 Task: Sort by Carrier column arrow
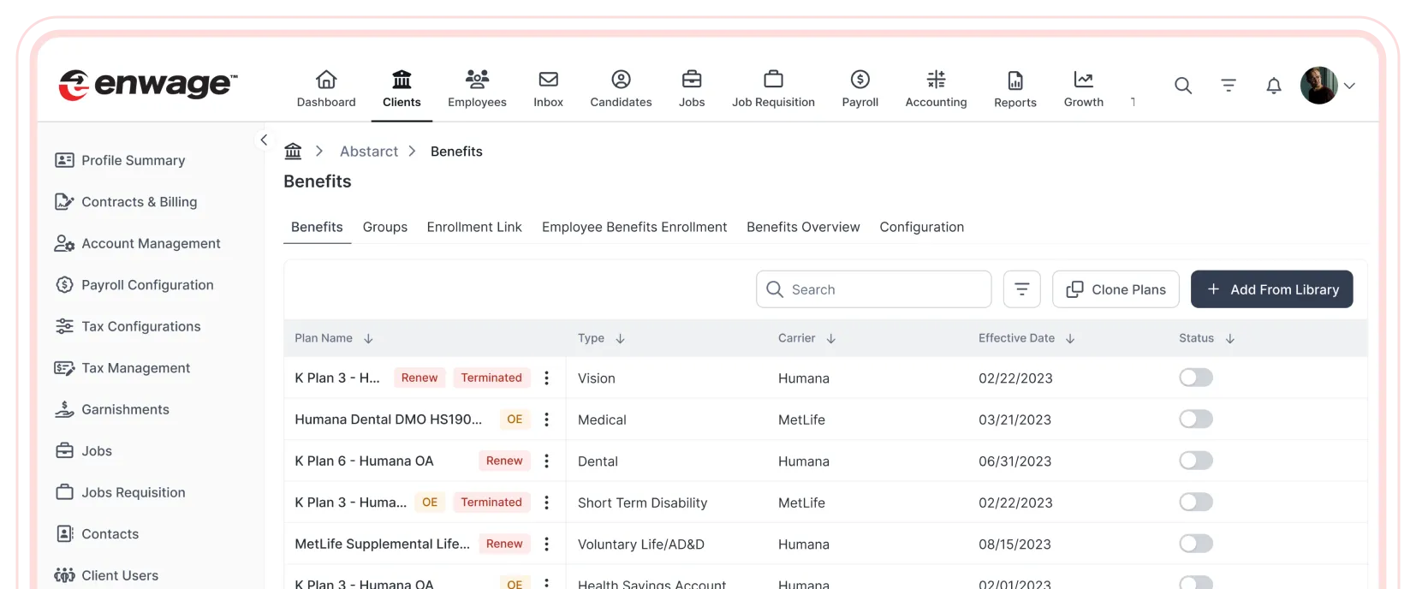point(830,338)
